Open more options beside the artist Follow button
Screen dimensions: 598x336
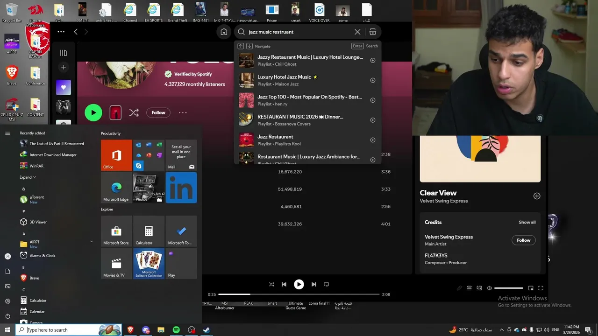183,112
